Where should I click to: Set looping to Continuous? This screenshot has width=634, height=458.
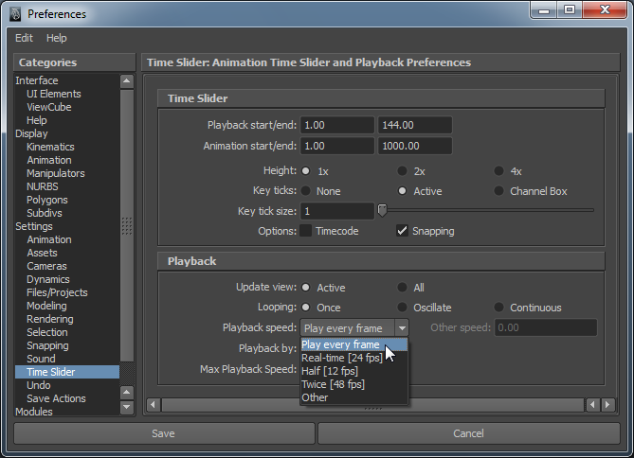point(499,308)
